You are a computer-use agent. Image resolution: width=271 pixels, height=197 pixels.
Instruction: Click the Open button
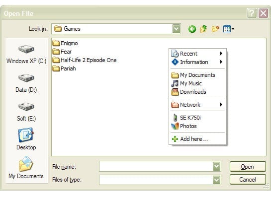248,167
